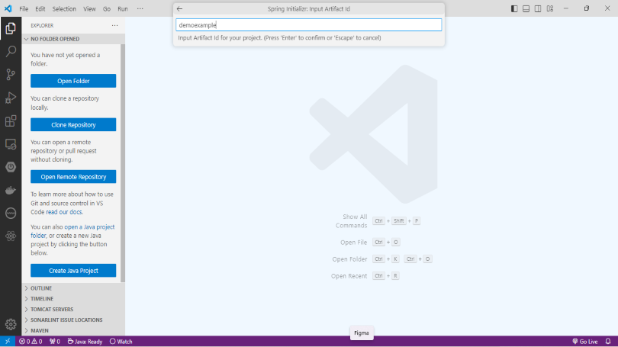Click the VS Code logo icon
This screenshot has height=347, width=618.
8,8
